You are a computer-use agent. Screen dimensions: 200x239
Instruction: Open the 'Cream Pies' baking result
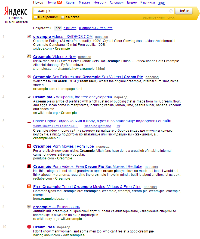44,227
